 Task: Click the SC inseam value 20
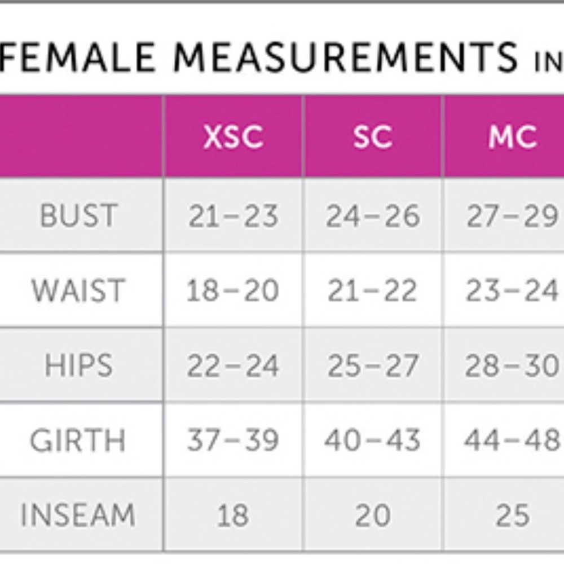click(x=373, y=515)
